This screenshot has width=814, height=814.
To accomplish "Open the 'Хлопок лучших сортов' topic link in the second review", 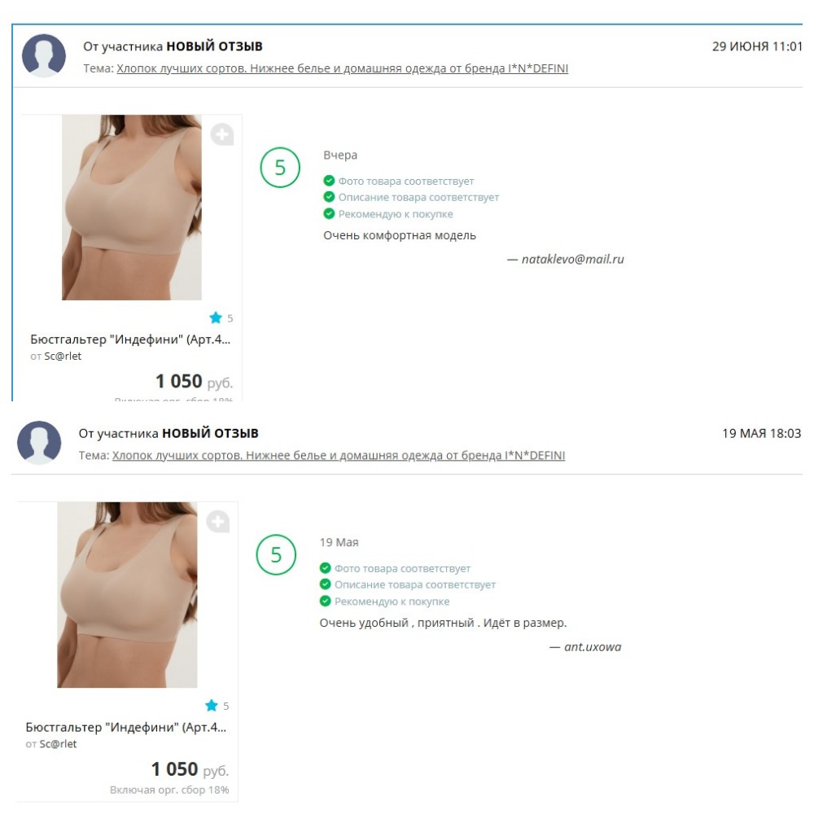I will point(339,455).
